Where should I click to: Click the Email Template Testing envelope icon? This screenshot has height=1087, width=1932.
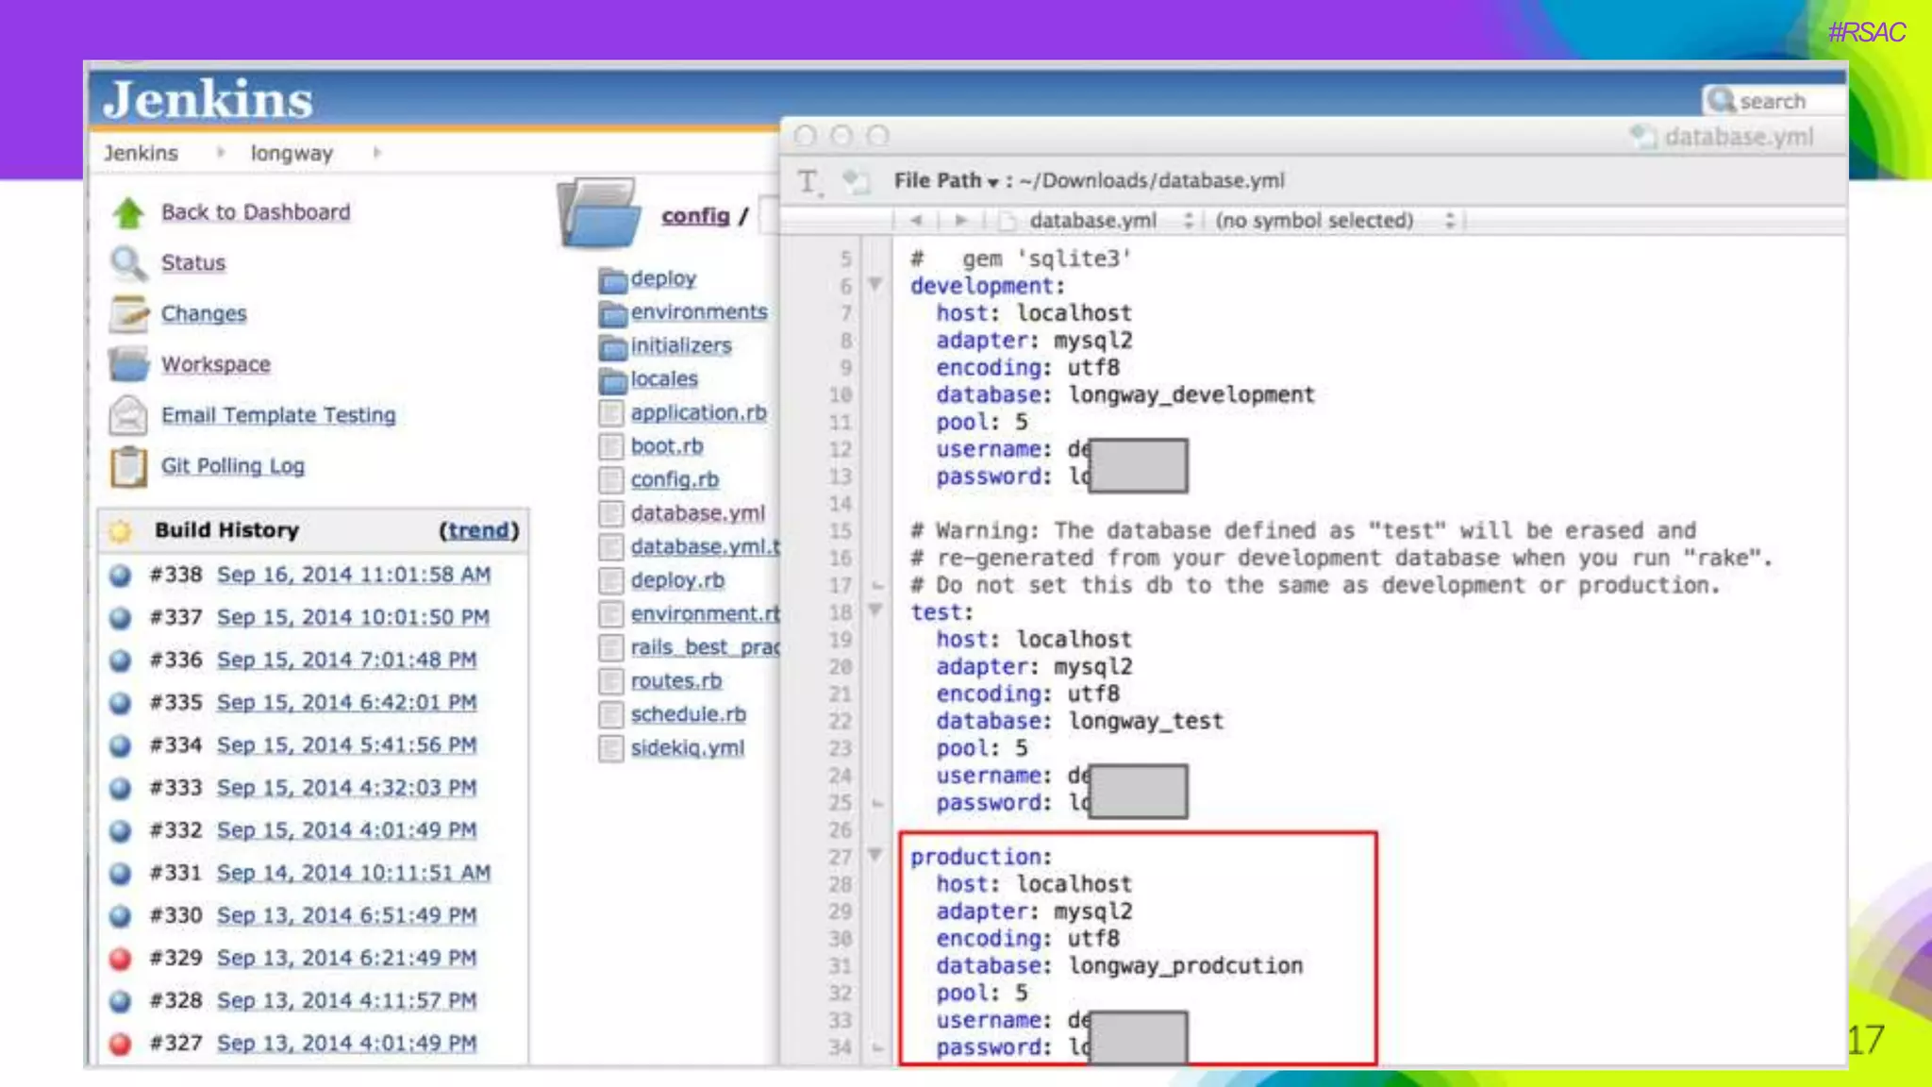[128, 415]
